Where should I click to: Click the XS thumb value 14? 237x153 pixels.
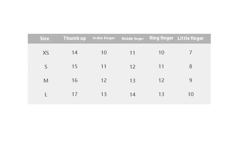(x=75, y=52)
